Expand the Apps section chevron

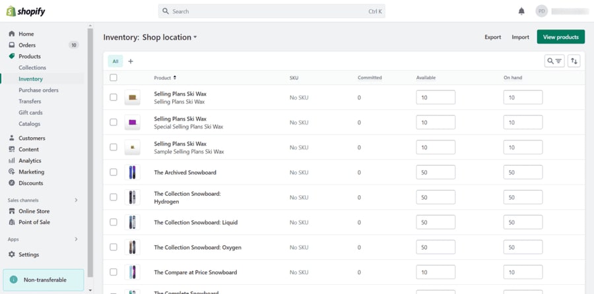tap(76, 239)
